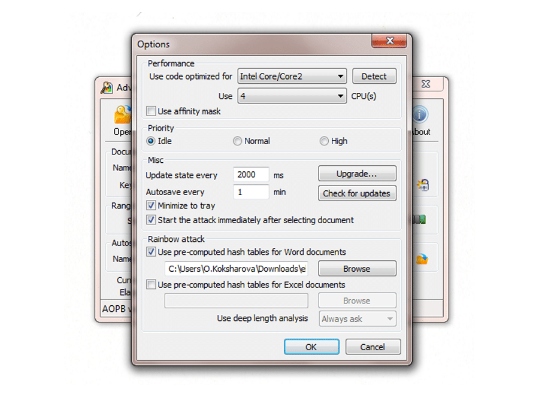Click the Check for updates button
Image resolution: width=539 pixels, height=404 pixels.
pyautogui.click(x=356, y=193)
